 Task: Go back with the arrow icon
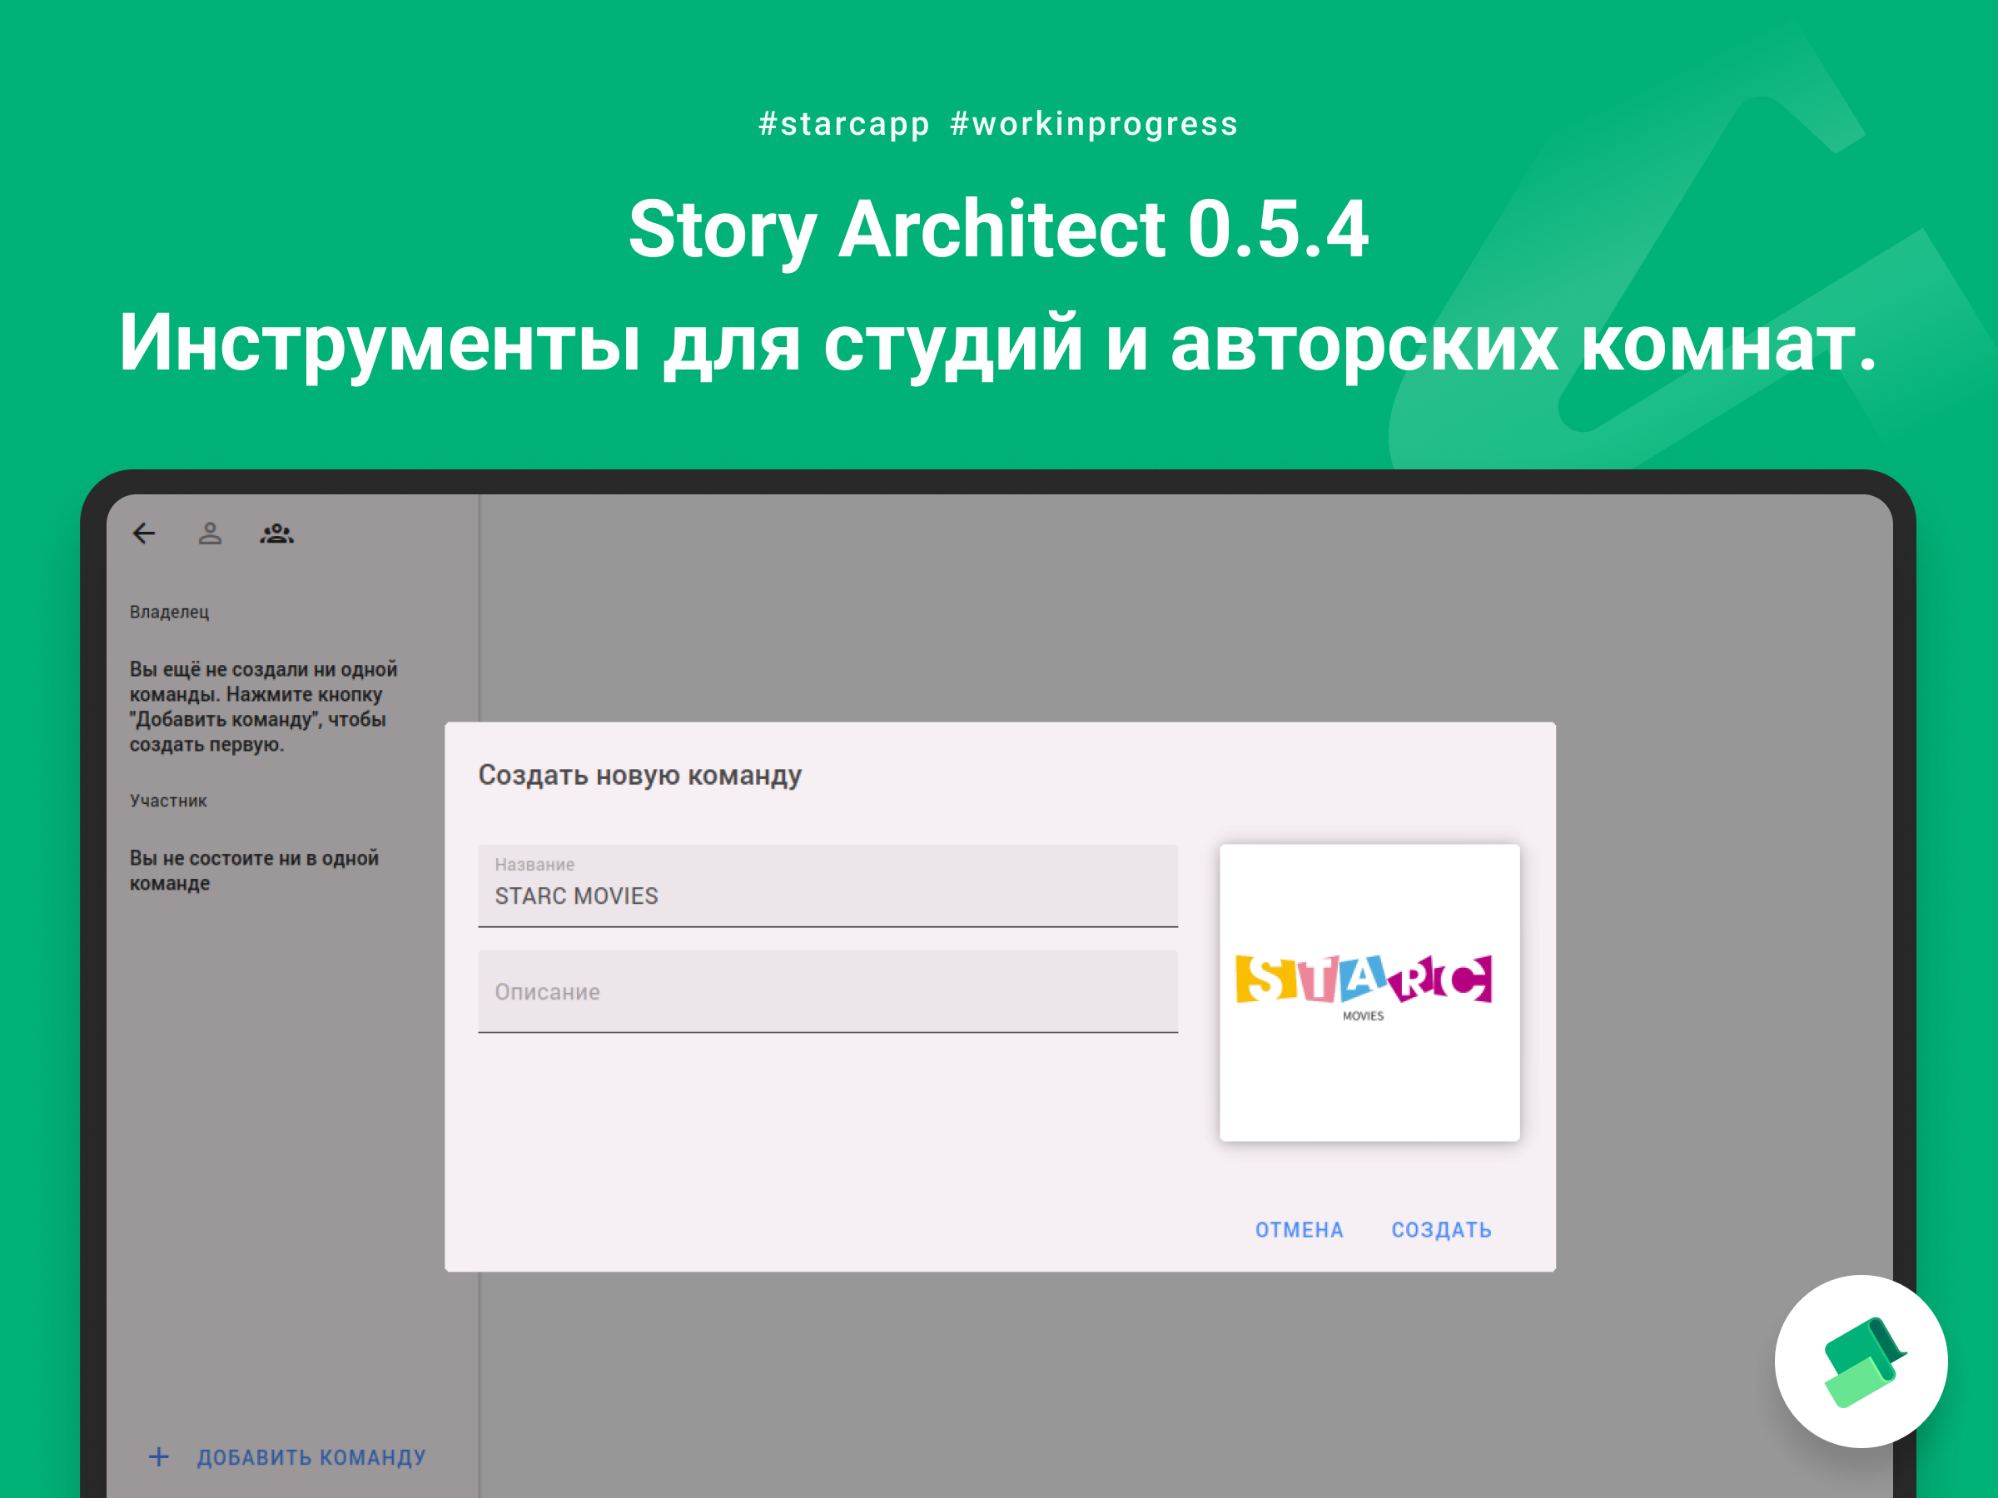pyautogui.click(x=145, y=533)
